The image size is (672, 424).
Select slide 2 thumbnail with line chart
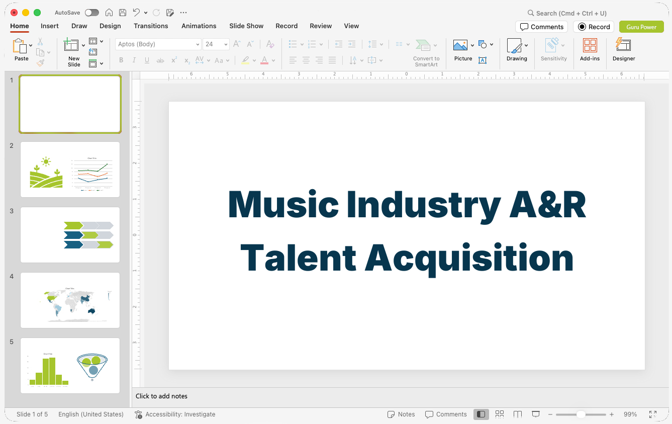point(70,169)
